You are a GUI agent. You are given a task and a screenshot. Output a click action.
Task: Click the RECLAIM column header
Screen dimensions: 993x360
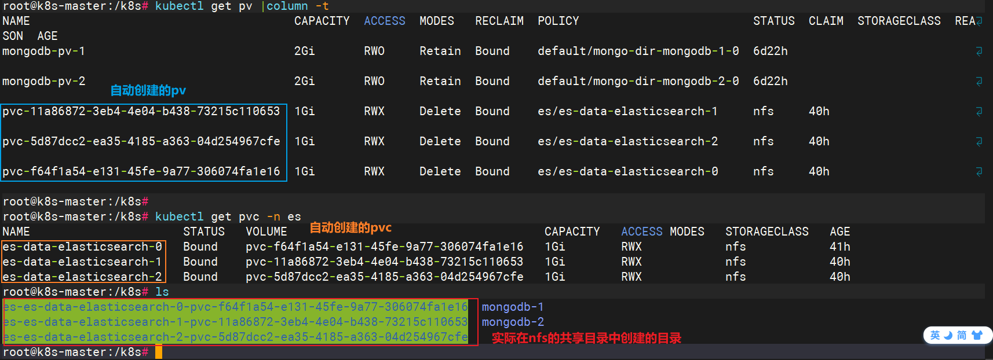point(499,21)
